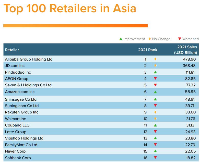This screenshot has height=162, width=200.
Task: Click the red down arrow beside Suning.com Co Ltd
Action: (x=155, y=106)
